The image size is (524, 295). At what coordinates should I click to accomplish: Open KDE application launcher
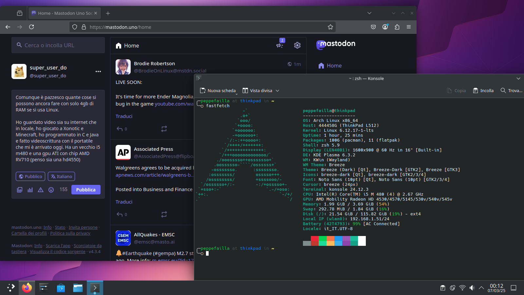click(x=11, y=288)
